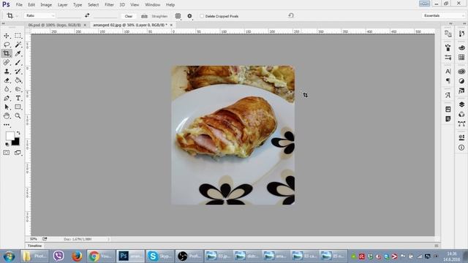Select the Brush tool
The image size is (468, 263).
pos(18,62)
